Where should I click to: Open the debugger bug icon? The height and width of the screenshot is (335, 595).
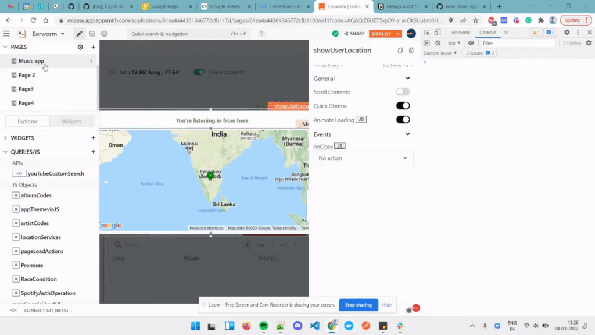[409, 310]
